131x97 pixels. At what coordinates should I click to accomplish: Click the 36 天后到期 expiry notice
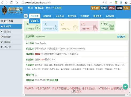pos(52,80)
